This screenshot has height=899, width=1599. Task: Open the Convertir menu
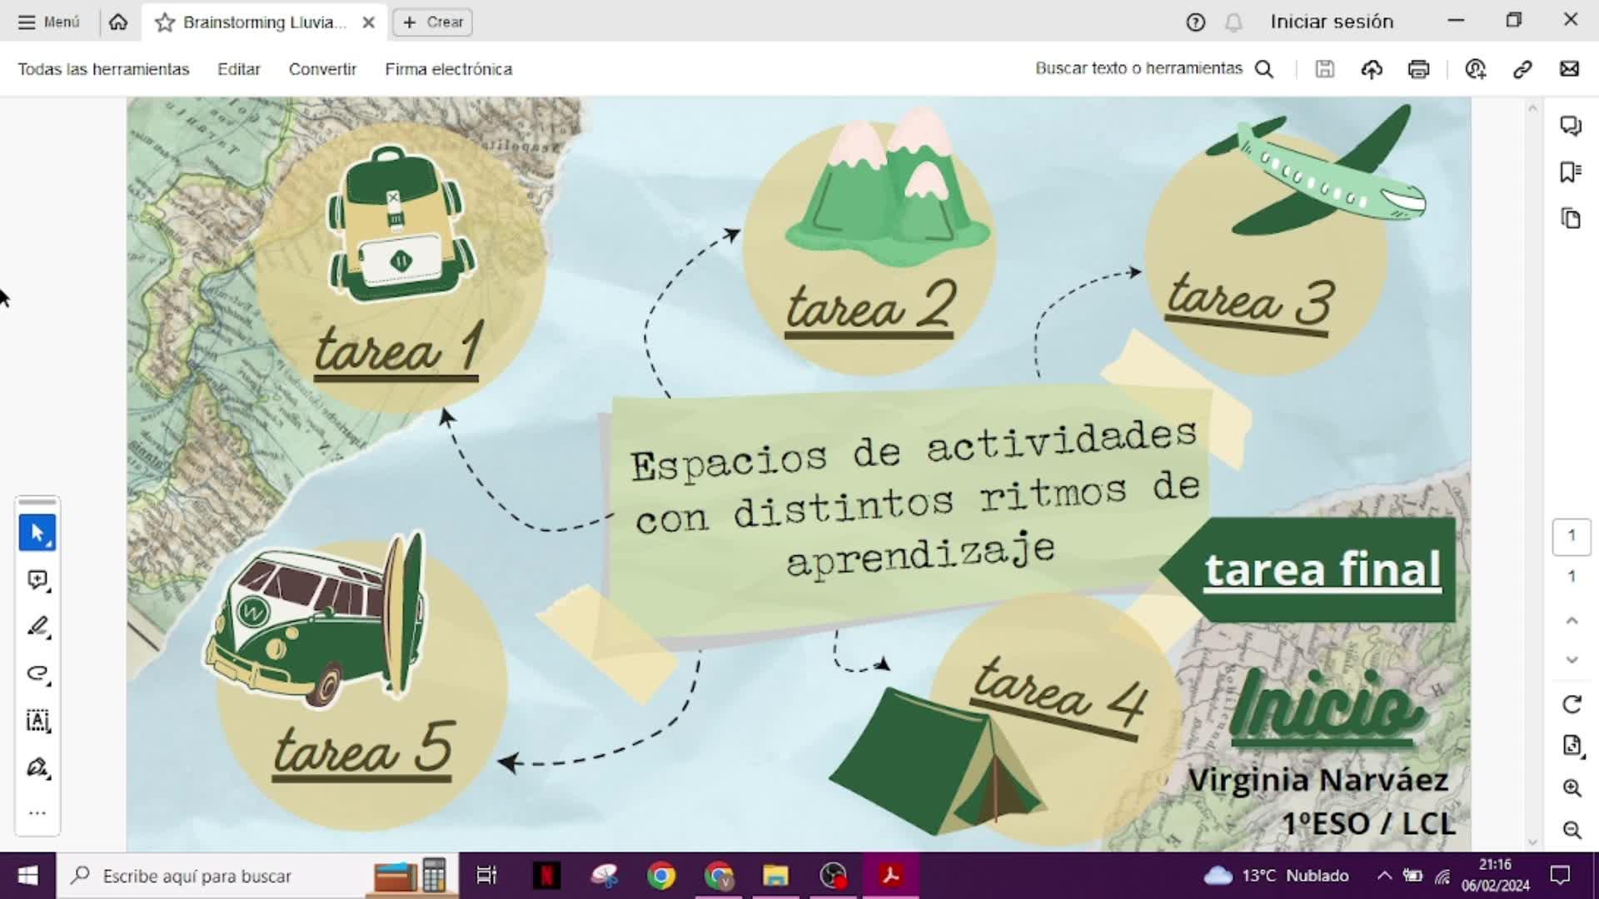pos(322,69)
